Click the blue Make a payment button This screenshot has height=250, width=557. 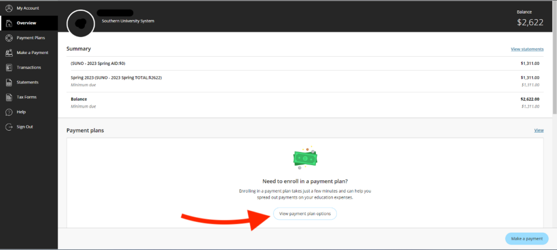(x=527, y=239)
